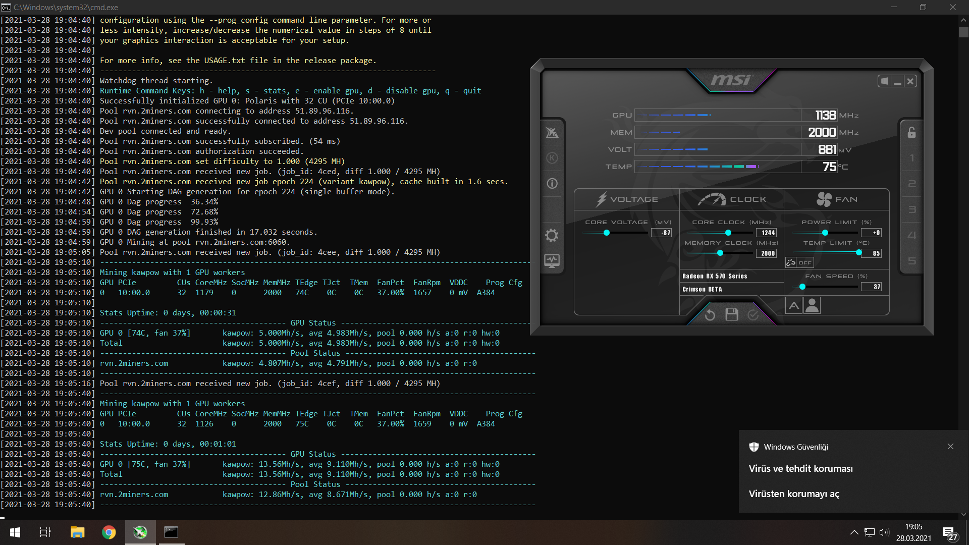Save profile with the floppy disk icon
969x545 pixels.
click(x=732, y=315)
